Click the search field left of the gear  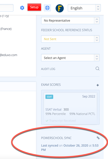pos(7,8)
